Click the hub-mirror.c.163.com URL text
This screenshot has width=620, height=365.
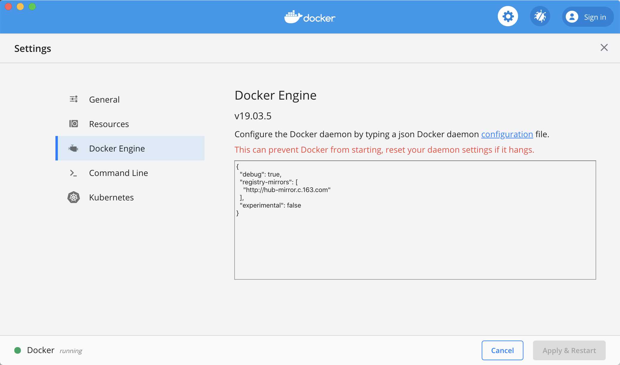[287, 190]
